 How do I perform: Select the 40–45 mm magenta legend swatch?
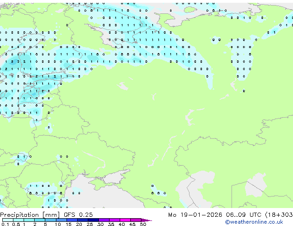coord(125,220)
